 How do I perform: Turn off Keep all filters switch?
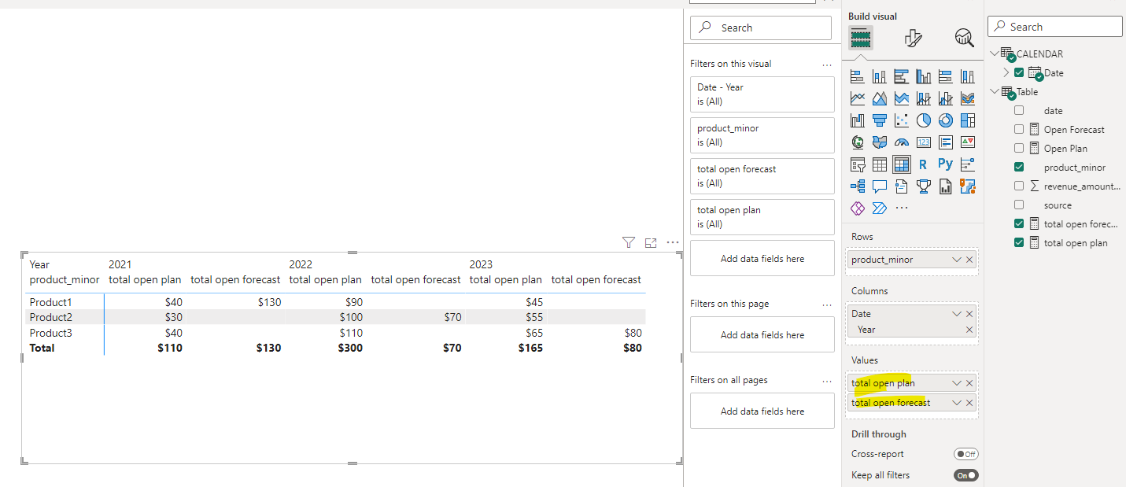pyautogui.click(x=965, y=475)
